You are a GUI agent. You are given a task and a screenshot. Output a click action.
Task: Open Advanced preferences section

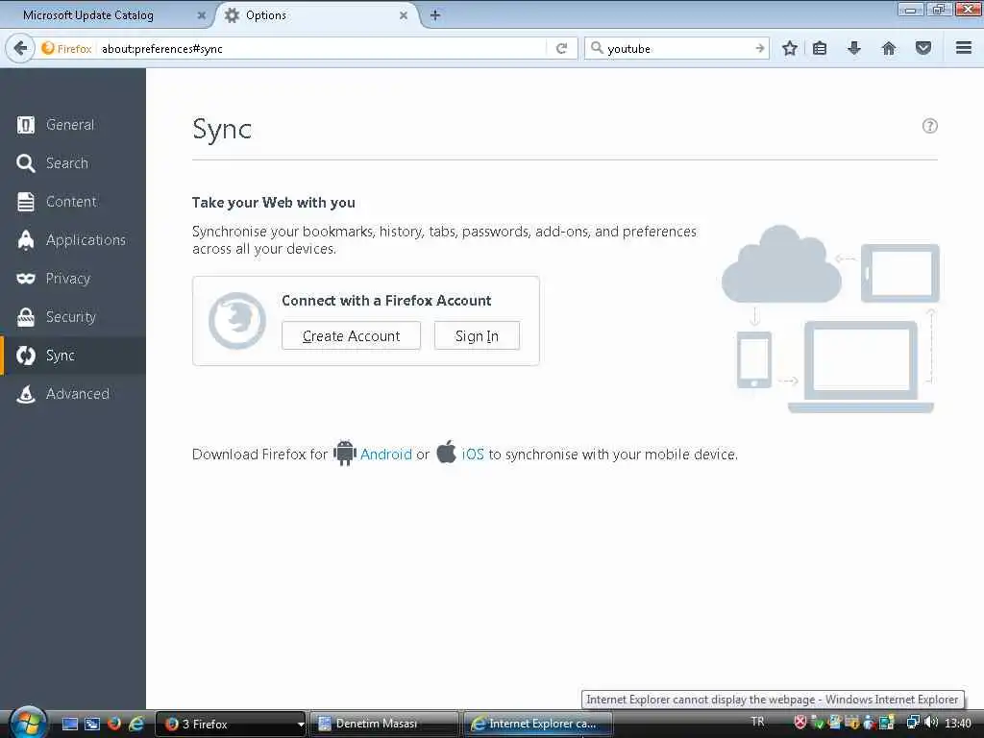(73, 394)
